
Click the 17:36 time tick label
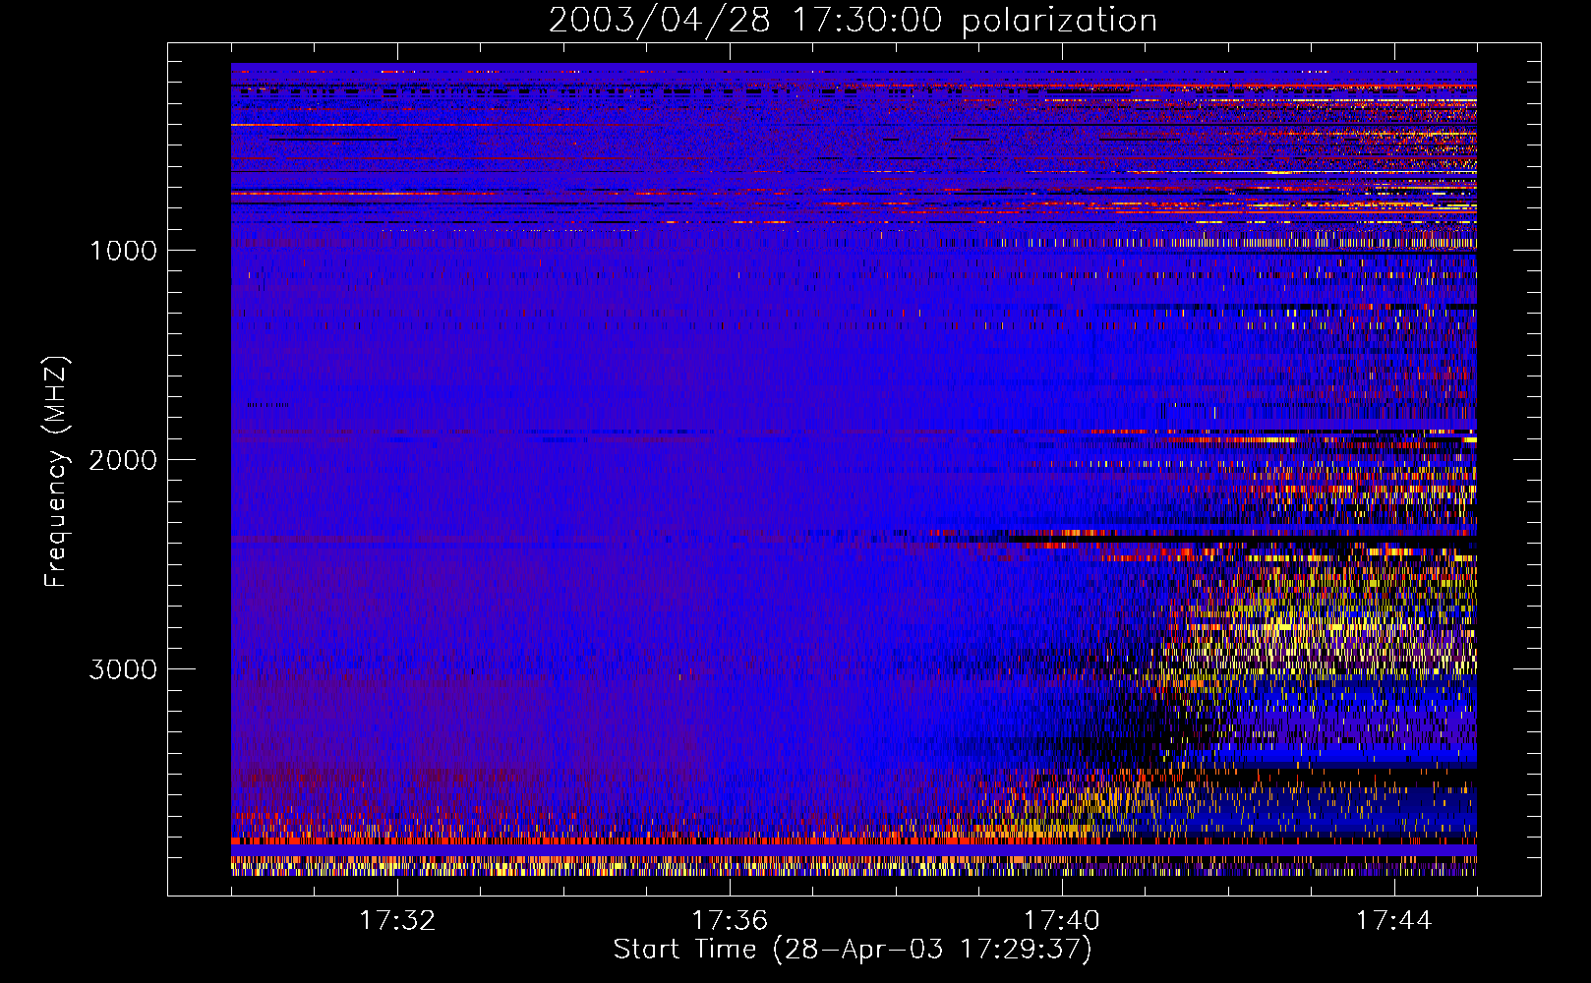tap(730, 921)
